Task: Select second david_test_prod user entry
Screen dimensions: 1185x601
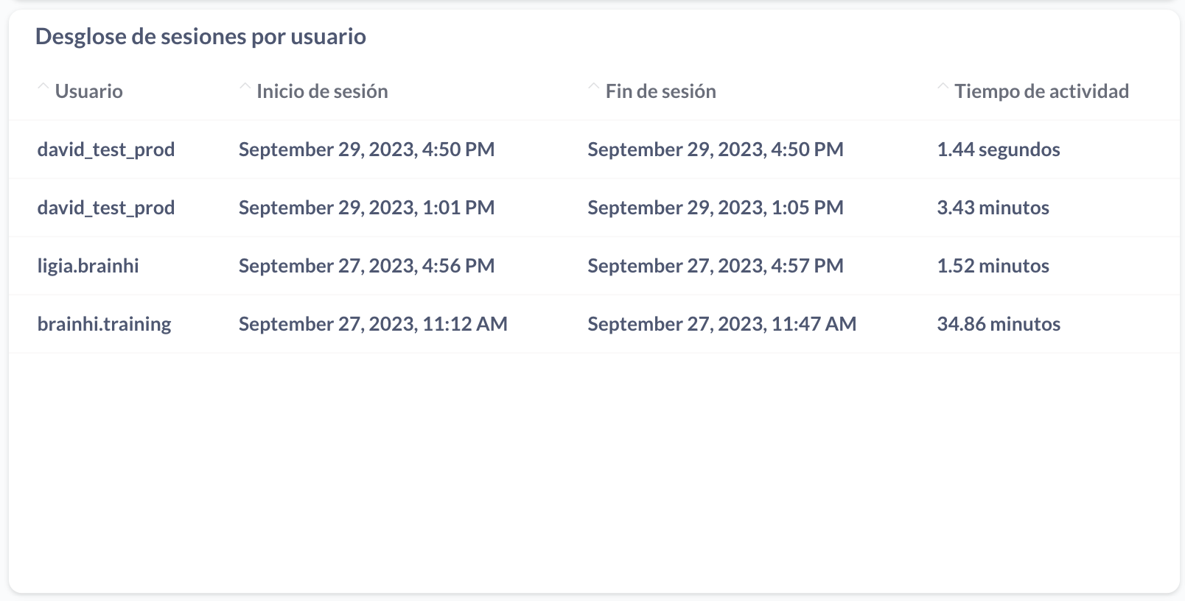Action: (x=106, y=208)
